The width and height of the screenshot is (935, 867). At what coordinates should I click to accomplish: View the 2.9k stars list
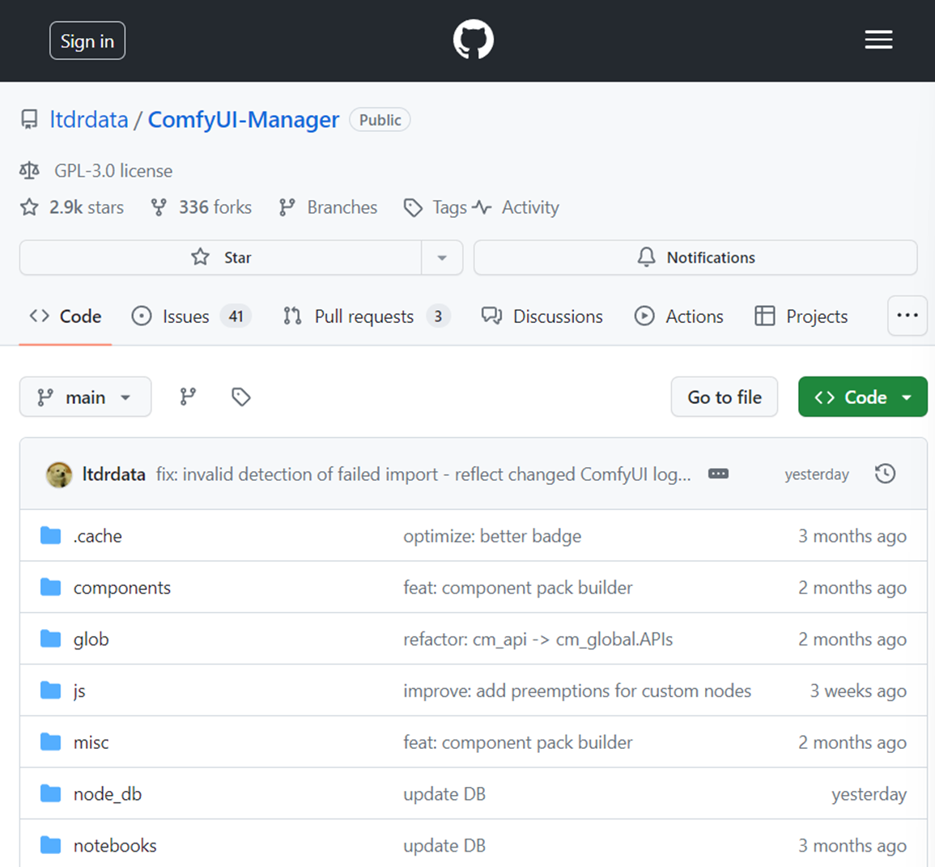click(87, 207)
